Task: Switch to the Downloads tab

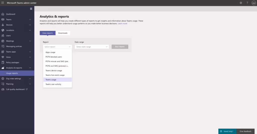Action: [63, 33]
